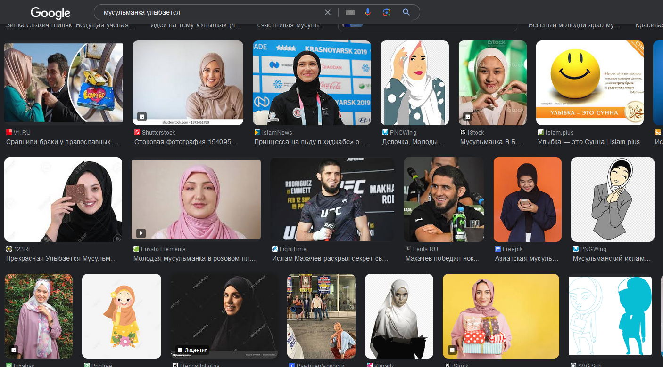
Task: Open the Lenta.RU press conference thumbnail
Action: pyautogui.click(x=444, y=199)
